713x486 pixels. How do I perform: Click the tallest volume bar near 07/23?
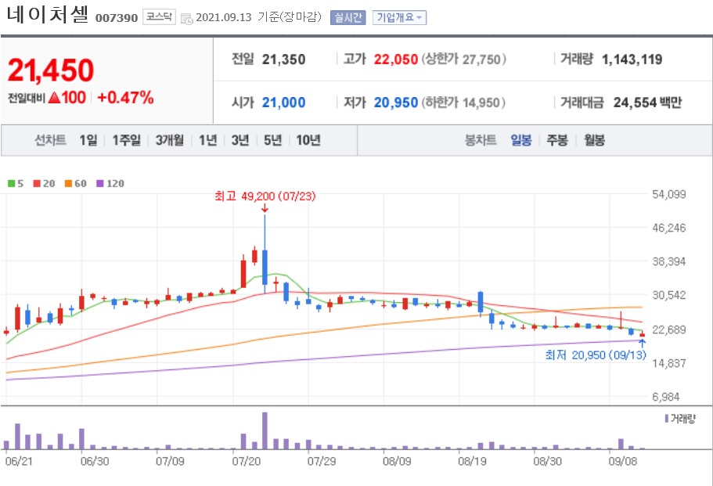[265, 430]
